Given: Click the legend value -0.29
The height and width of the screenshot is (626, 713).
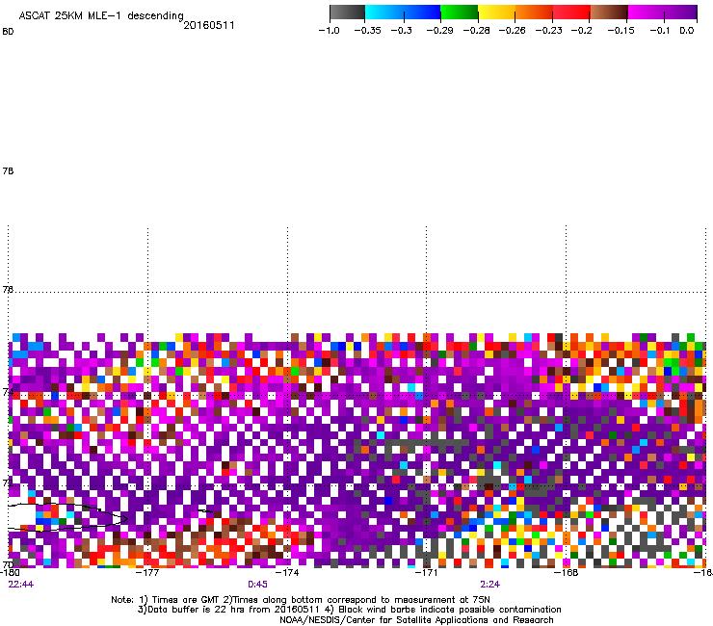Looking at the screenshot, I should 439,31.
